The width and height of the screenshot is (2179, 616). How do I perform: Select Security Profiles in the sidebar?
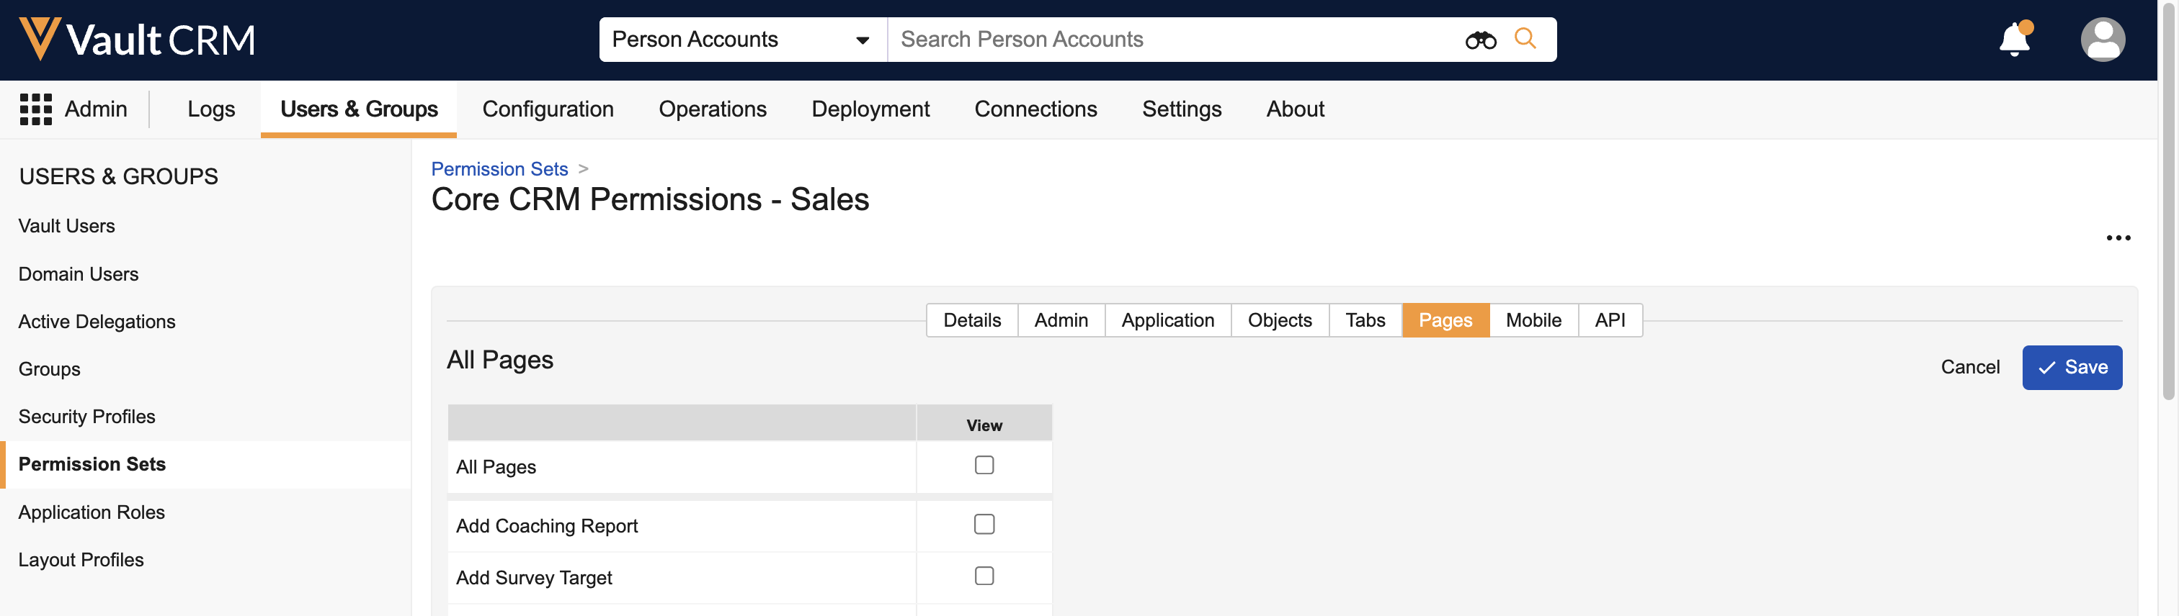(x=86, y=417)
